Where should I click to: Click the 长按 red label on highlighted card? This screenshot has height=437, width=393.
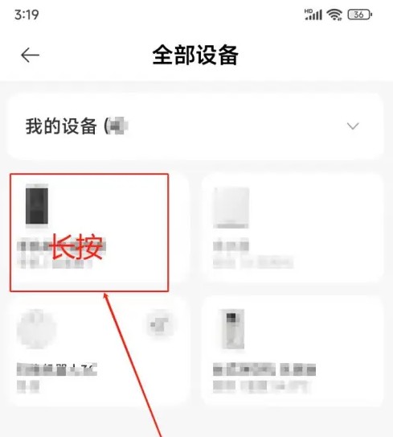77,247
